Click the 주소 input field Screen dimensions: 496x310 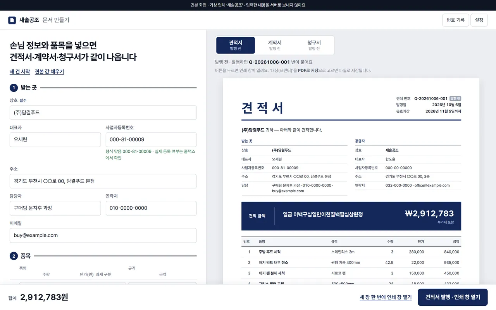[103, 181]
